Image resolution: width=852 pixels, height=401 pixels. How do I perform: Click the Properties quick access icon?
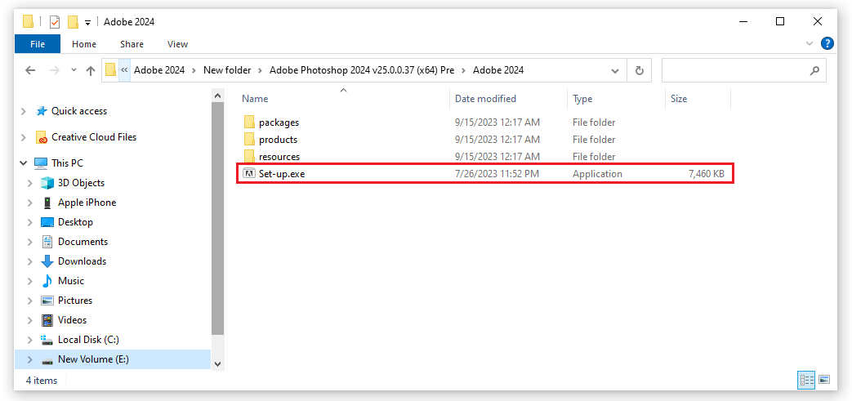point(55,22)
